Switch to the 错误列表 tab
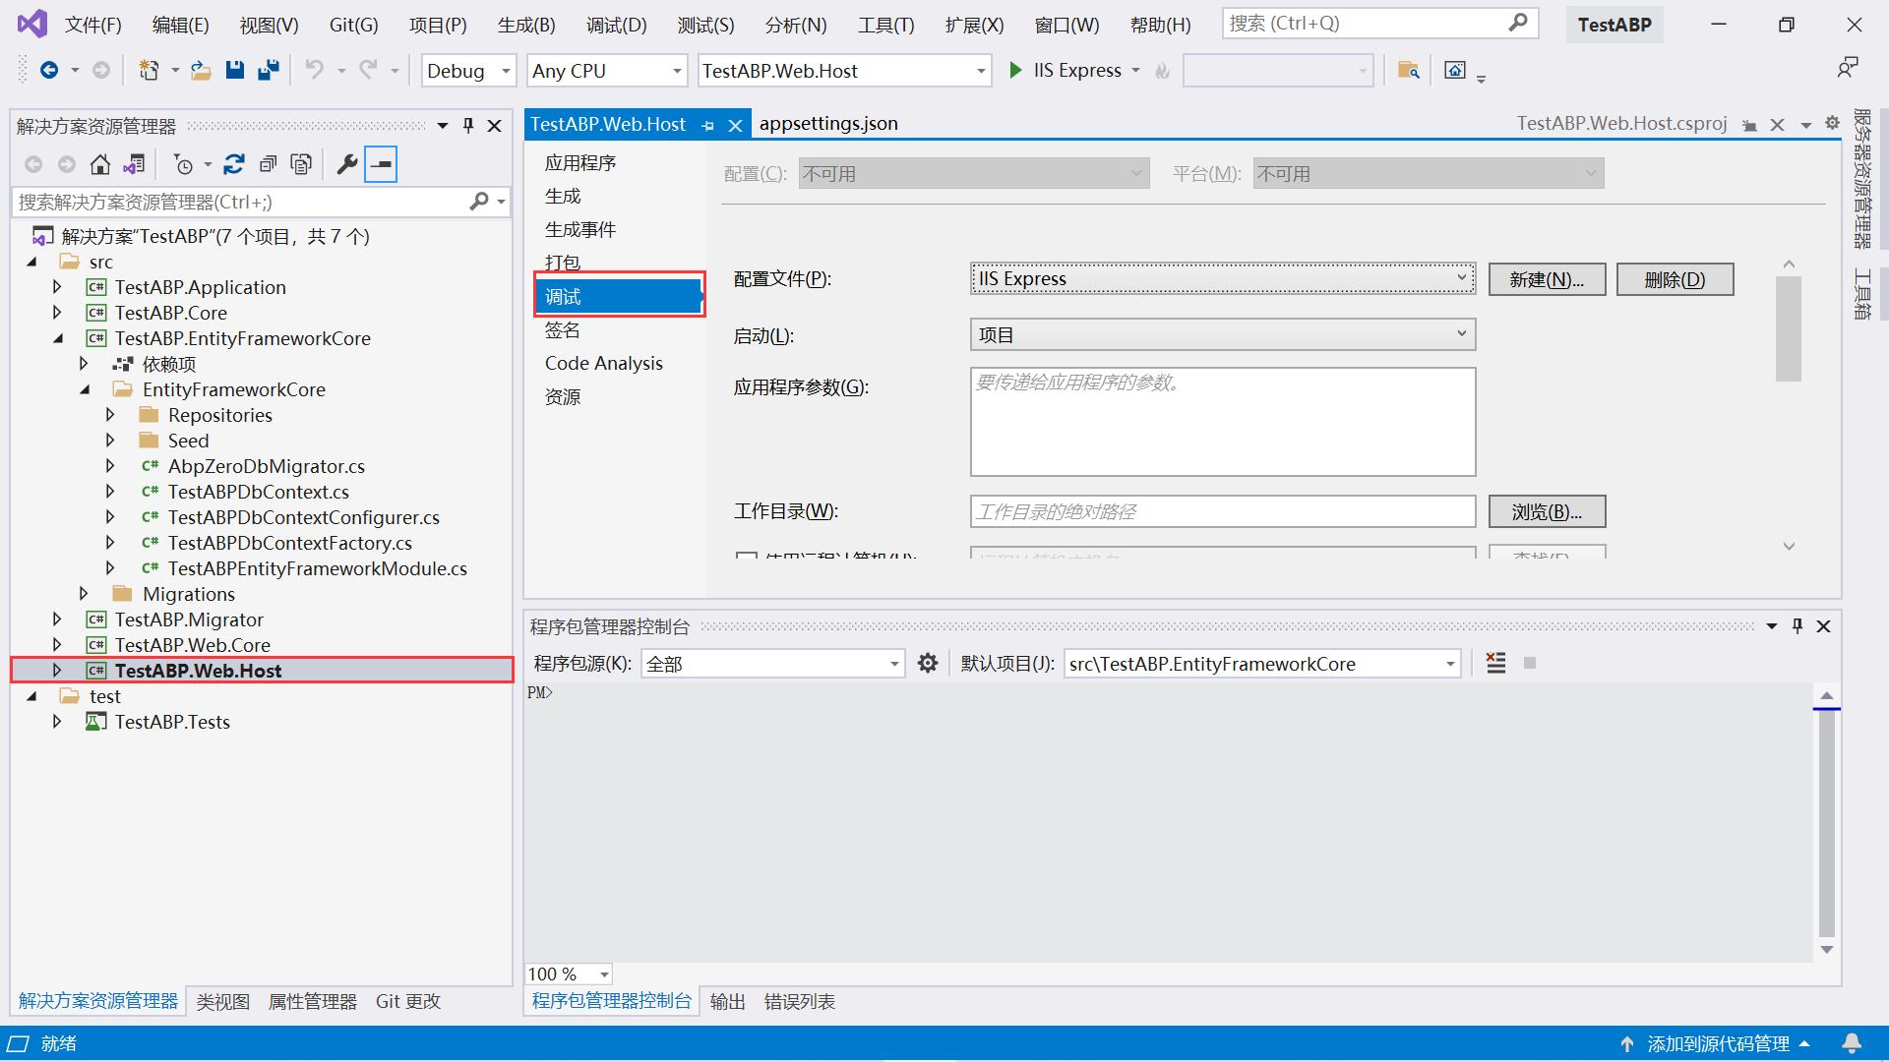The width and height of the screenshot is (1889, 1062). point(800,1001)
